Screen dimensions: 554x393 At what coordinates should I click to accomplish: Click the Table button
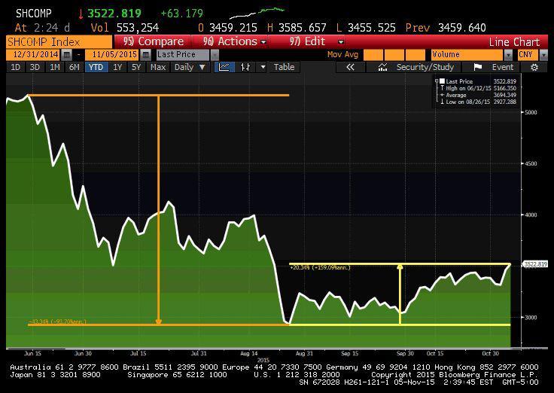[x=284, y=67]
